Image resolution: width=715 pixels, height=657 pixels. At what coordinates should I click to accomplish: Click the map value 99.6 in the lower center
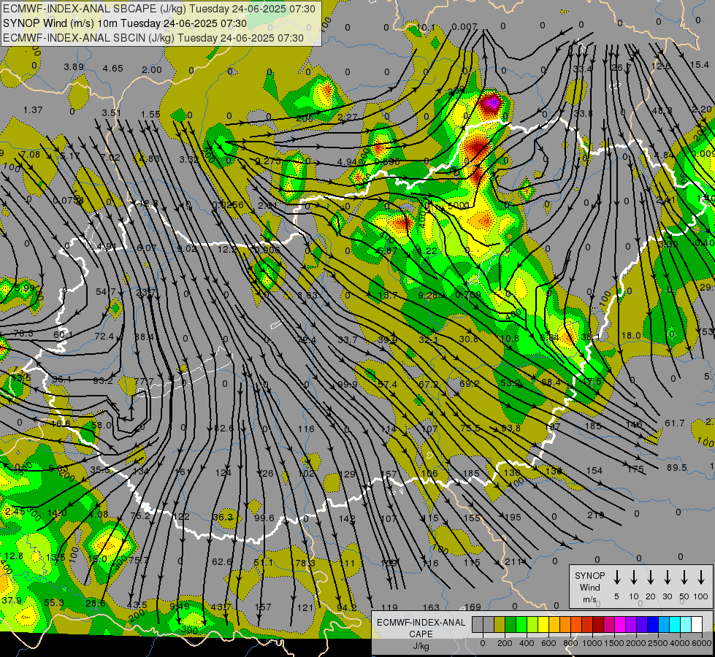point(264,518)
